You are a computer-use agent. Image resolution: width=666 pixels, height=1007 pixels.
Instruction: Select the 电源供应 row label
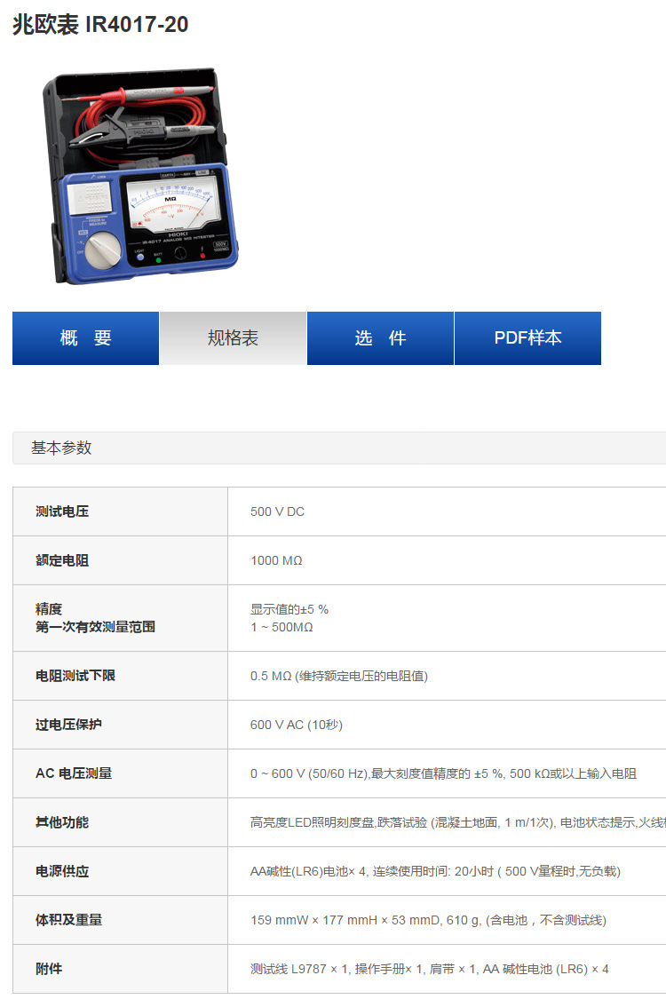(x=62, y=871)
